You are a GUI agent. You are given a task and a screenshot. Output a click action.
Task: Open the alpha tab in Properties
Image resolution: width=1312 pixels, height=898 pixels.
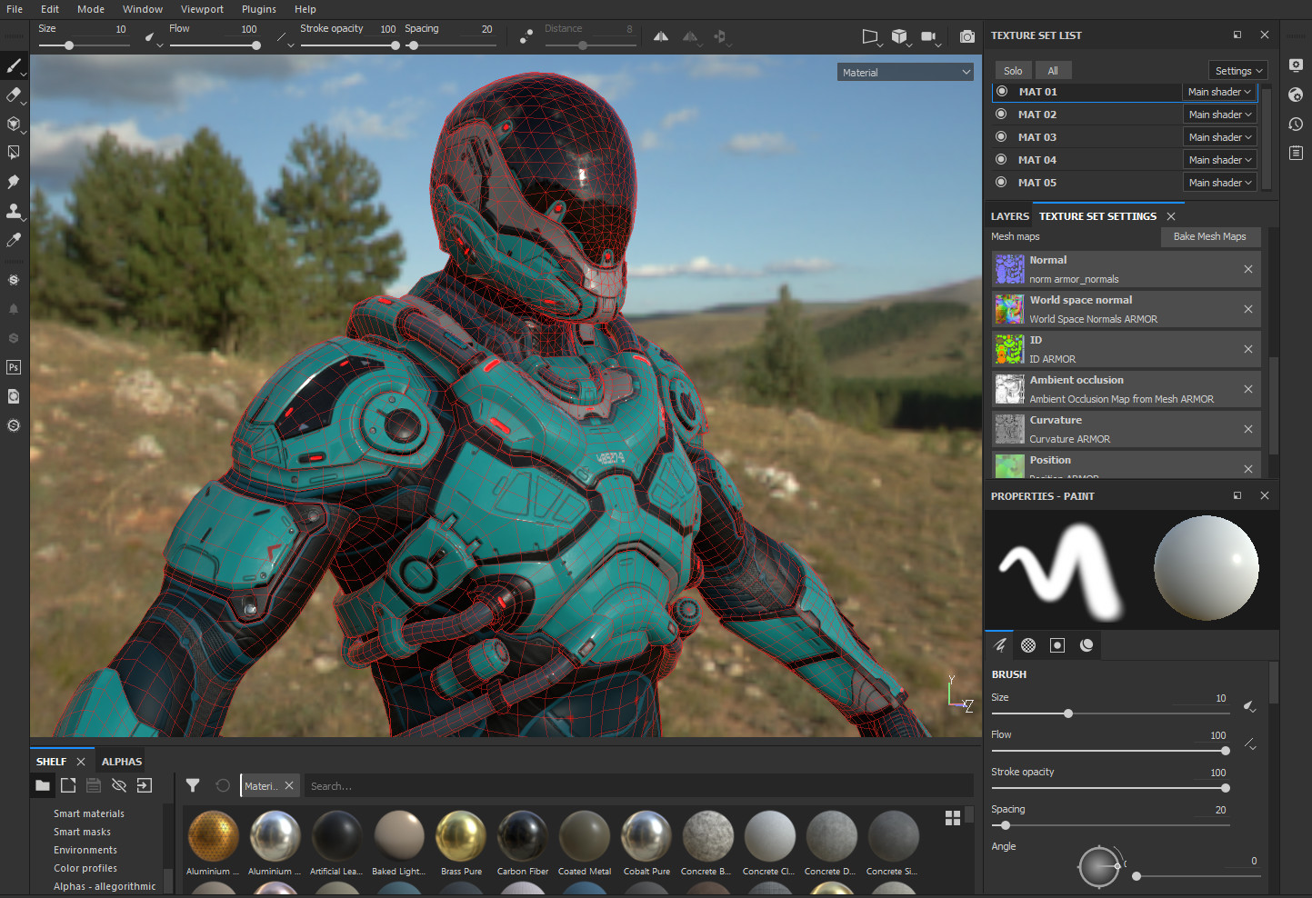click(1028, 644)
